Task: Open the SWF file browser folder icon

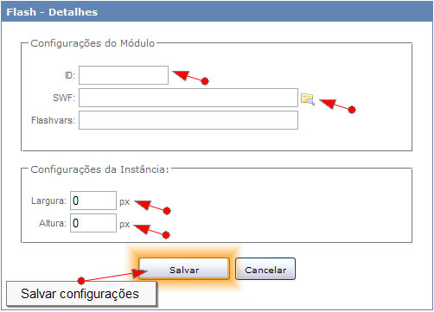Action: pyautogui.click(x=308, y=99)
